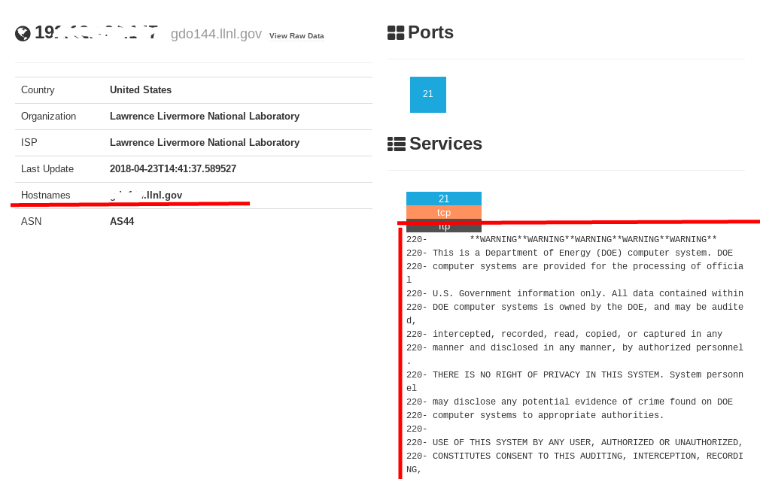Click the Organization row's Lawrence Livermore value
760x479 pixels.
click(x=205, y=117)
